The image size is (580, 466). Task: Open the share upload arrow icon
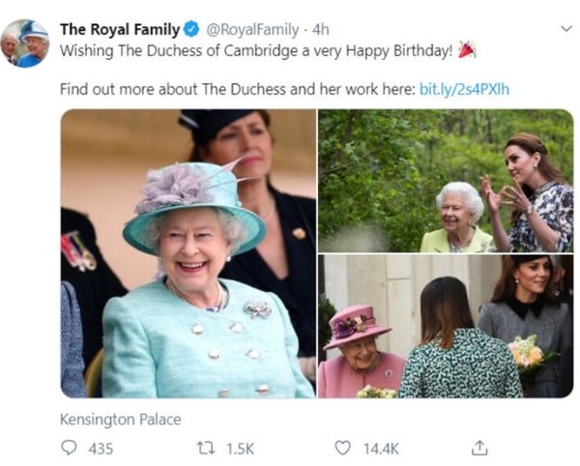(x=479, y=448)
